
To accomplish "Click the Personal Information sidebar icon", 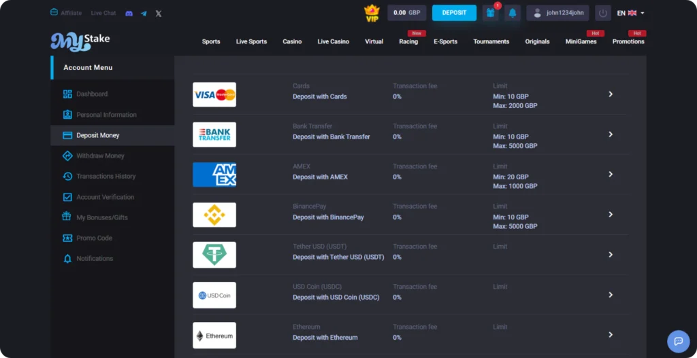I will pos(67,114).
